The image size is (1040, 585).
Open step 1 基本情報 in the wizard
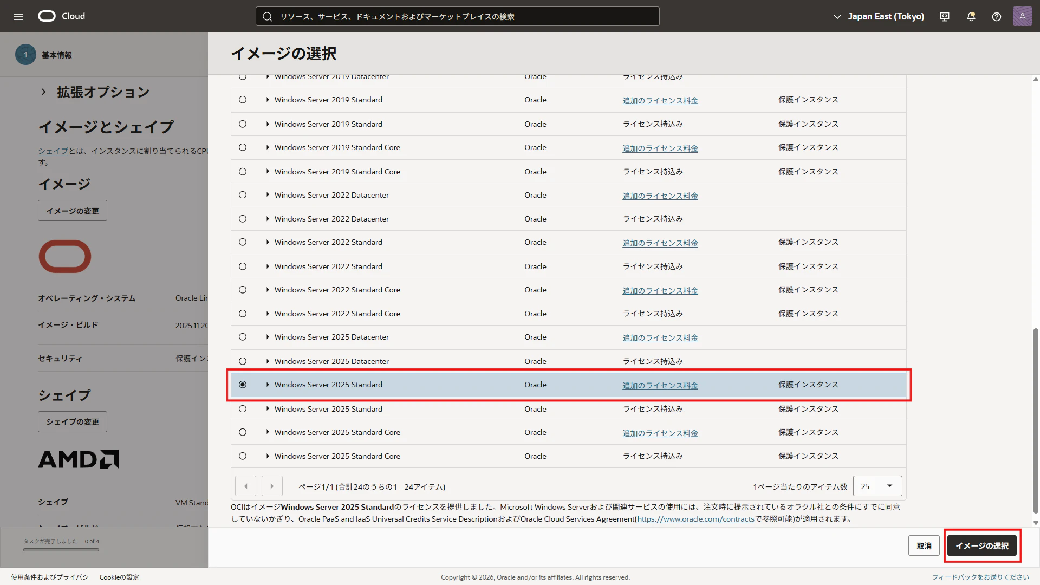pyautogui.click(x=44, y=55)
